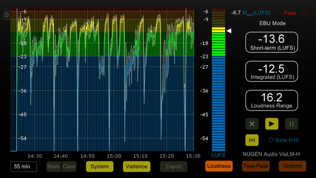Screen dimensions: 316x178
Task: Click the Export button
Action: (x=173, y=167)
